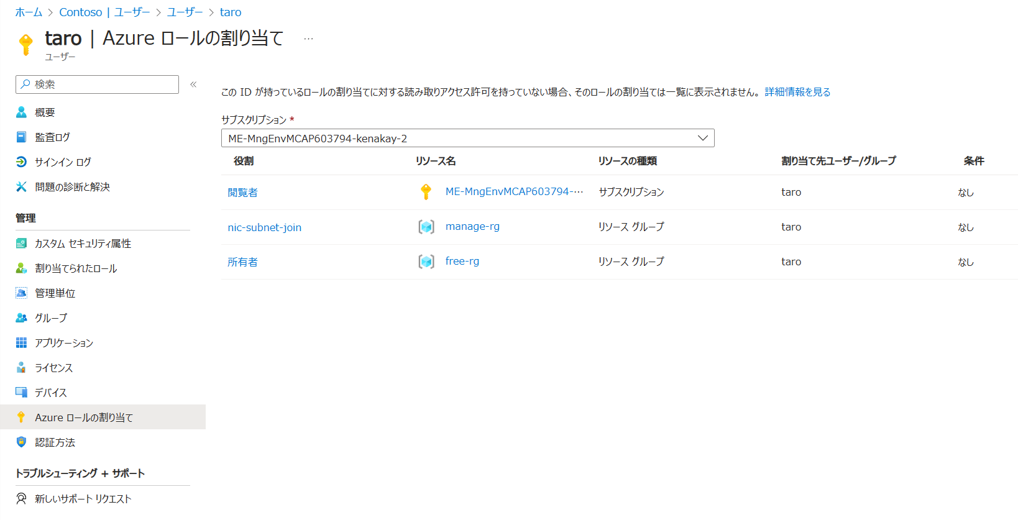
Task: Go to ユーザー breadcrumb
Action: click(x=185, y=12)
